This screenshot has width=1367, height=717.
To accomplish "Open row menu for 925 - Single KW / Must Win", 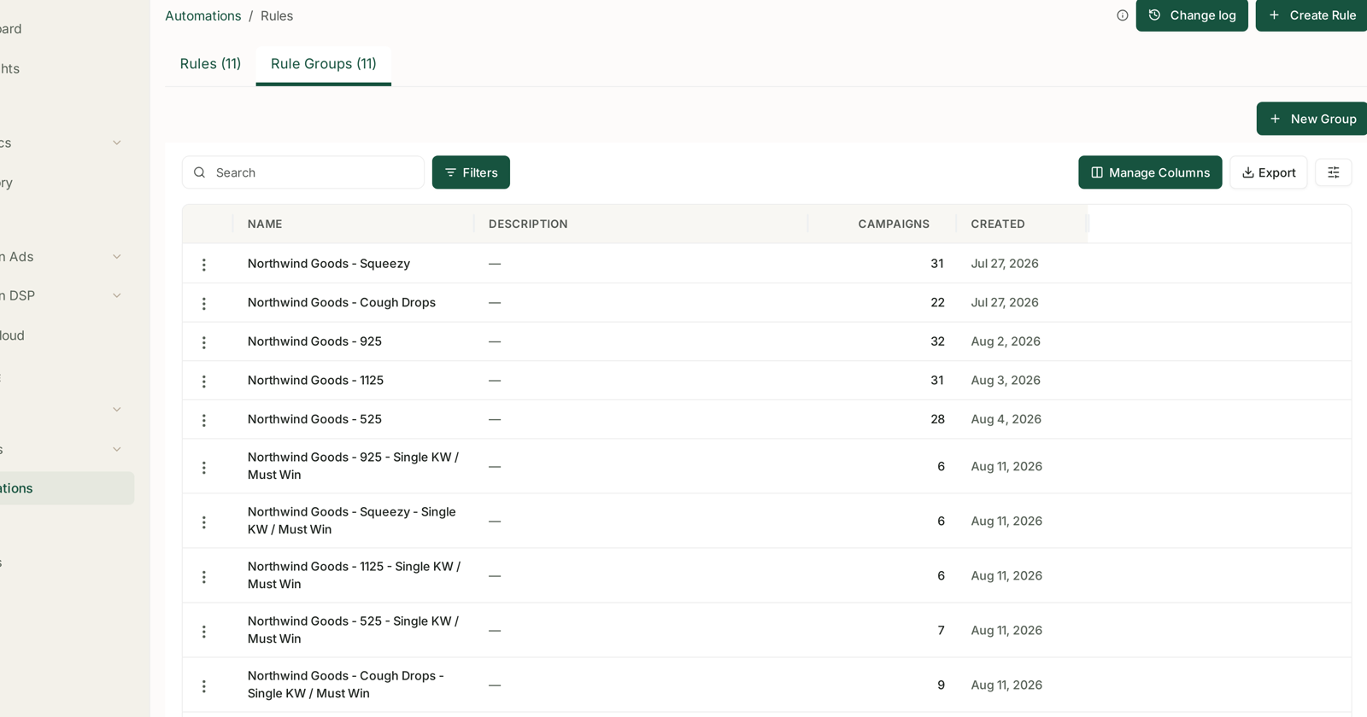I will tap(203, 468).
